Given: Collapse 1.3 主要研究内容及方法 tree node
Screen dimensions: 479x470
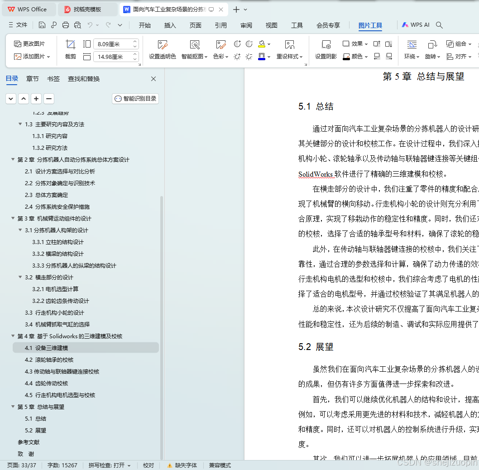Looking at the screenshot, I should click(x=20, y=124).
